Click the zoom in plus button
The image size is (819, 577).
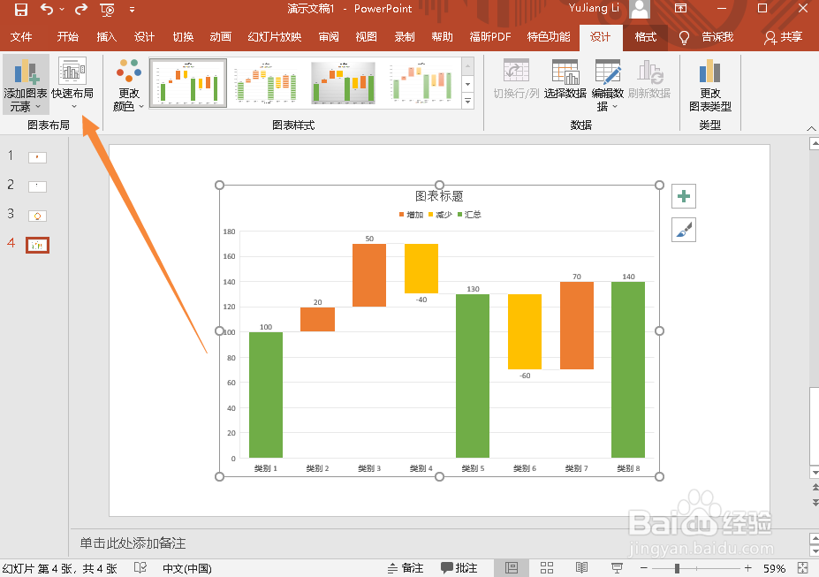[748, 568]
